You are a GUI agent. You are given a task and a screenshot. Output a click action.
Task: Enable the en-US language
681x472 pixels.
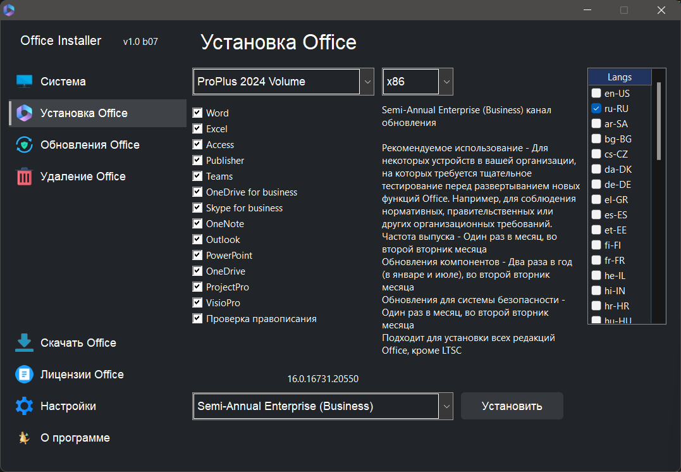click(x=596, y=92)
